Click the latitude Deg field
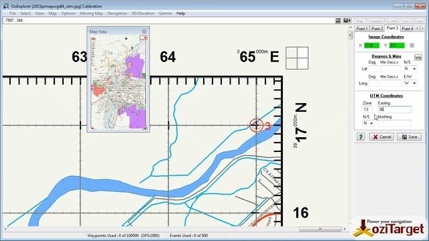Screen dimensions: 429x241 tap(373, 68)
